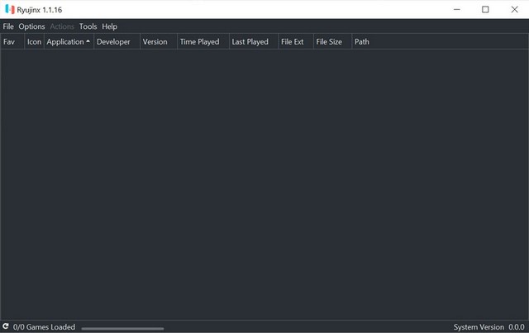Click the Icon column header
Viewport: 529px width, 333px height.
[x=34, y=42]
